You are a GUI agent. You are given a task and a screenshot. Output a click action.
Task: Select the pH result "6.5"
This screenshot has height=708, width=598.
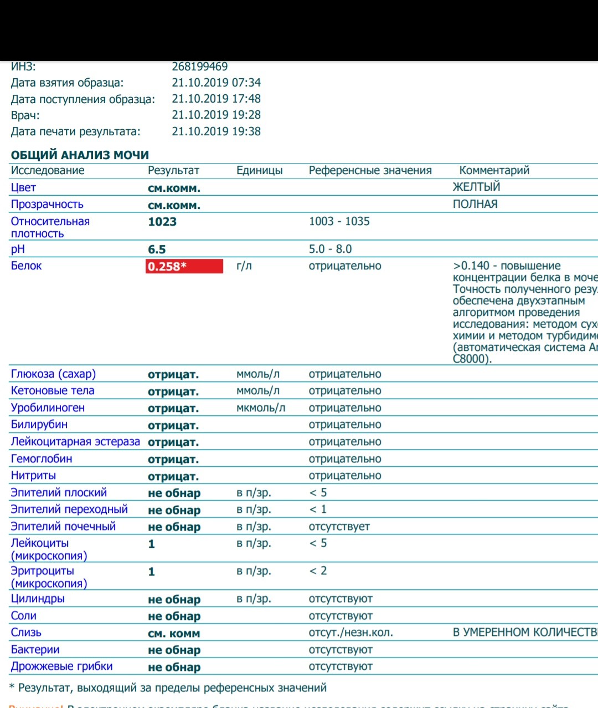coord(157,249)
